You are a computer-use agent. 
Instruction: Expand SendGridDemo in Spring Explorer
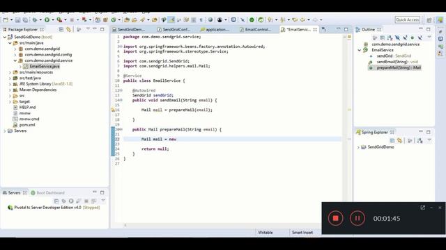358,147
